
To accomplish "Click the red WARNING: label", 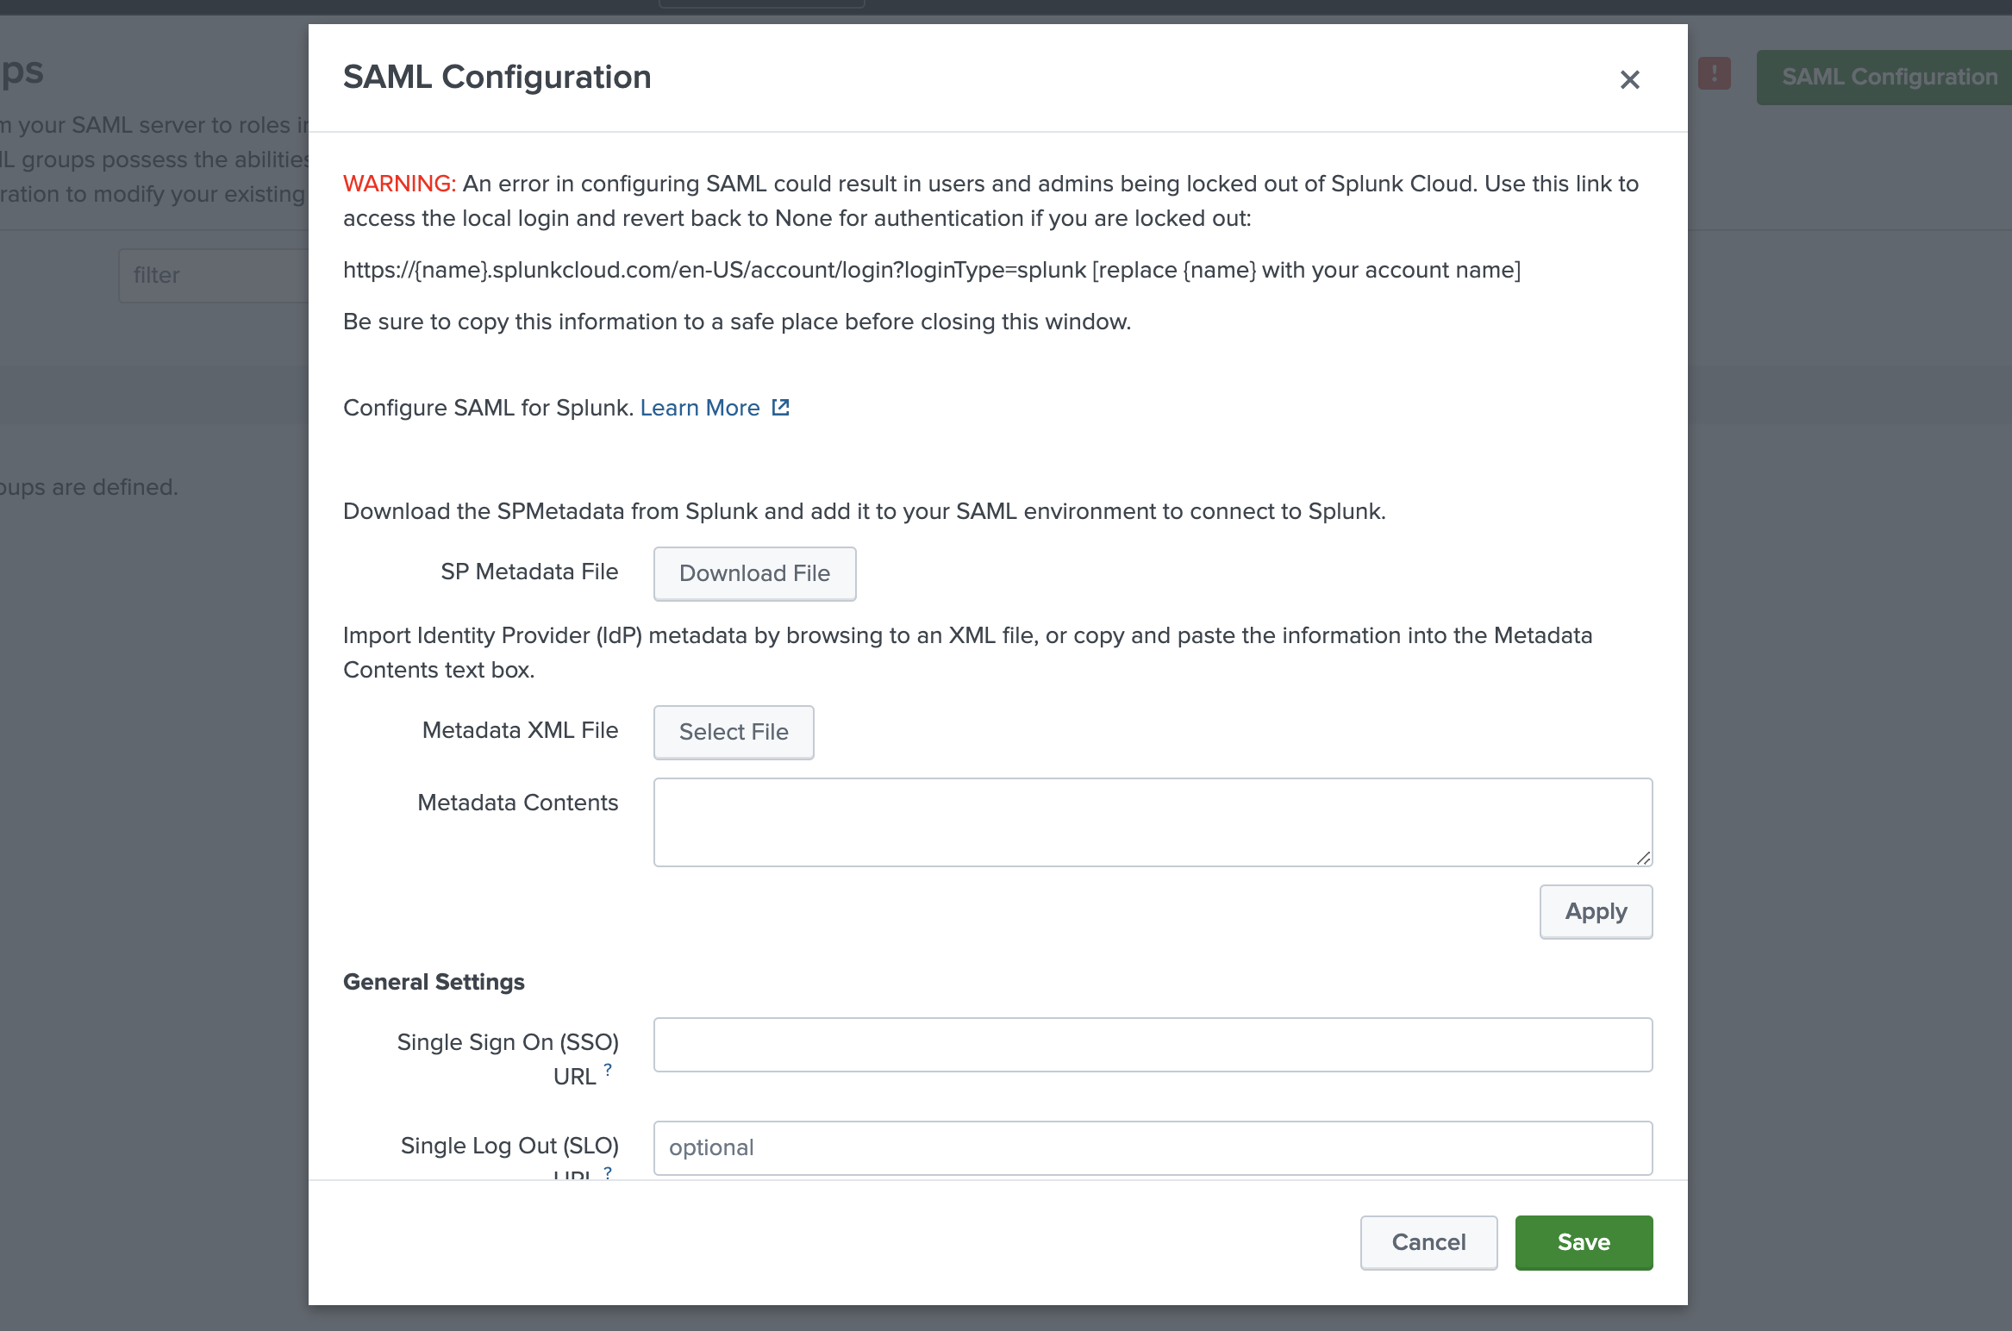I will click(x=399, y=184).
